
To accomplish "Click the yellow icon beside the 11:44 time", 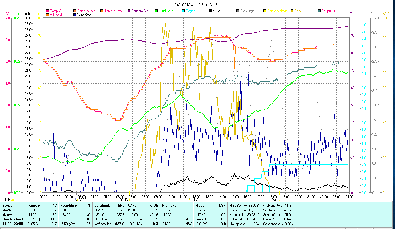I will 13,200.
